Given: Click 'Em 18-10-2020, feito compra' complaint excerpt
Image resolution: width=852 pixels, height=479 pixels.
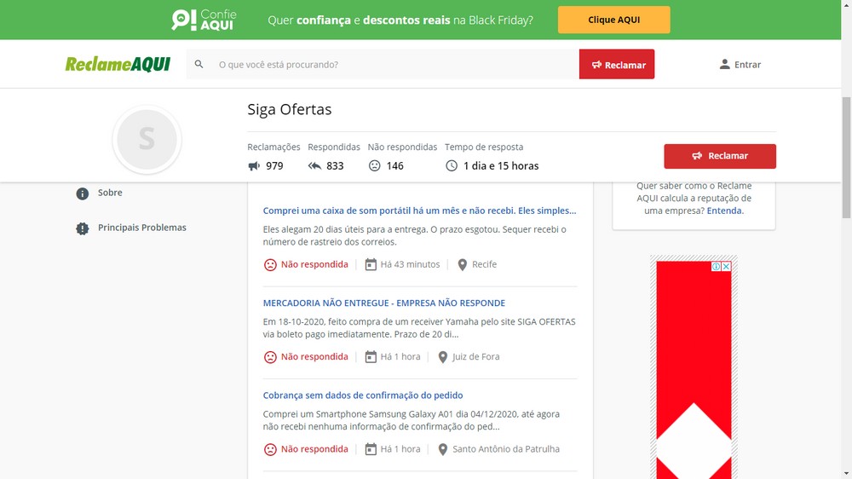Looking at the screenshot, I should point(419,328).
